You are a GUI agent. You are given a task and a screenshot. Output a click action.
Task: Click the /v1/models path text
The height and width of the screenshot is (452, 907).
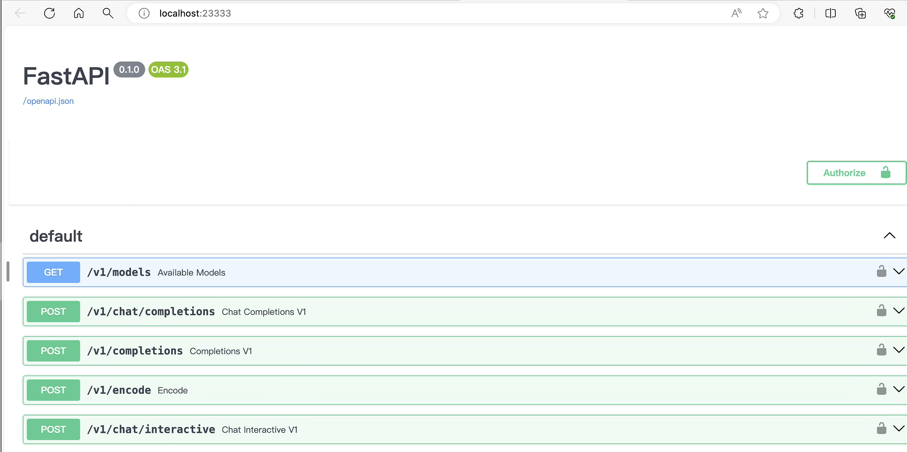pos(119,272)
